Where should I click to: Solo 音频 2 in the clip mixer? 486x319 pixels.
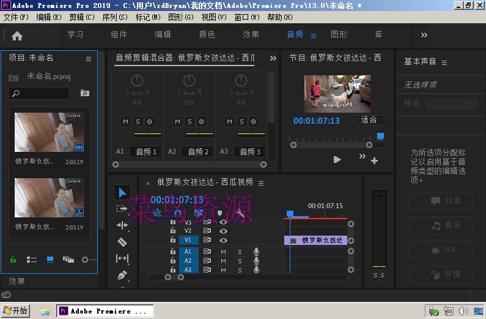(190, 122)
